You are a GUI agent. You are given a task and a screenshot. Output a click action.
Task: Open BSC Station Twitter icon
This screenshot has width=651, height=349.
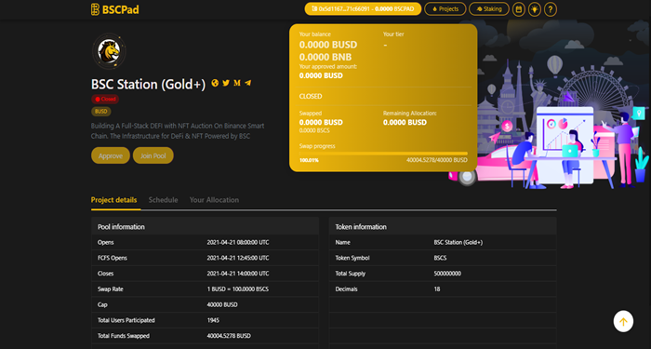pos(226,83)
